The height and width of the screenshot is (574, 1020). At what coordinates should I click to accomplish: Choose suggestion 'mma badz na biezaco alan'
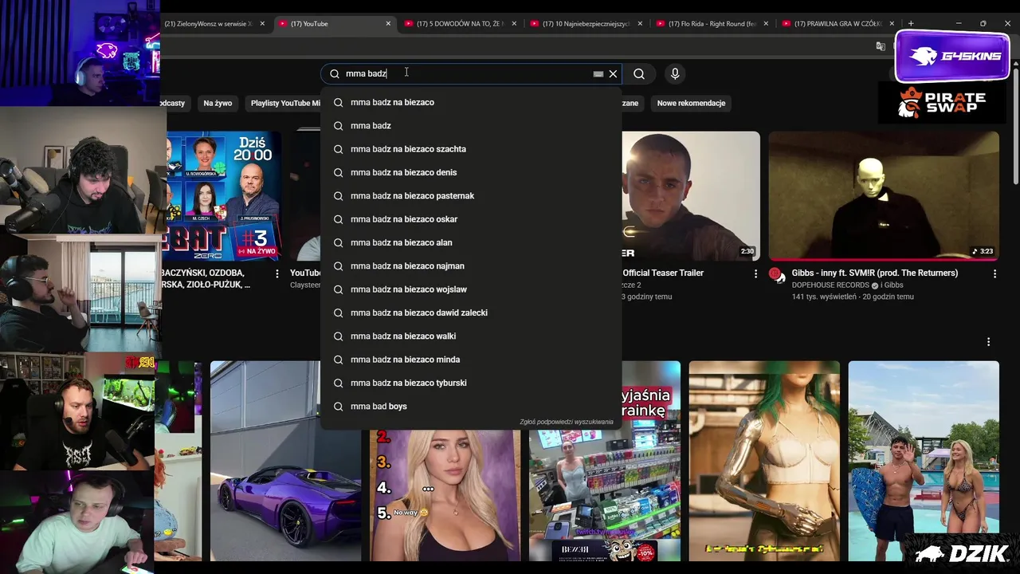click(471, 242)
